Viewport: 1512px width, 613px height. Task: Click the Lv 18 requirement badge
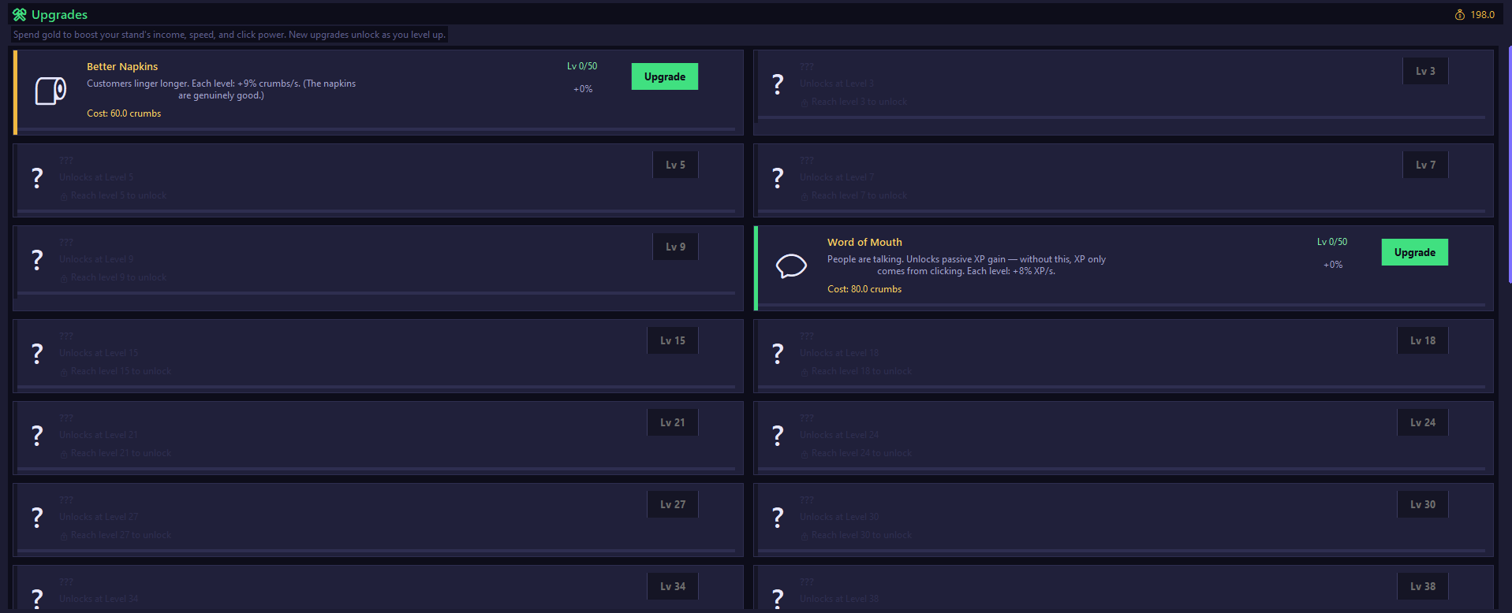(x=1423, y=340)
